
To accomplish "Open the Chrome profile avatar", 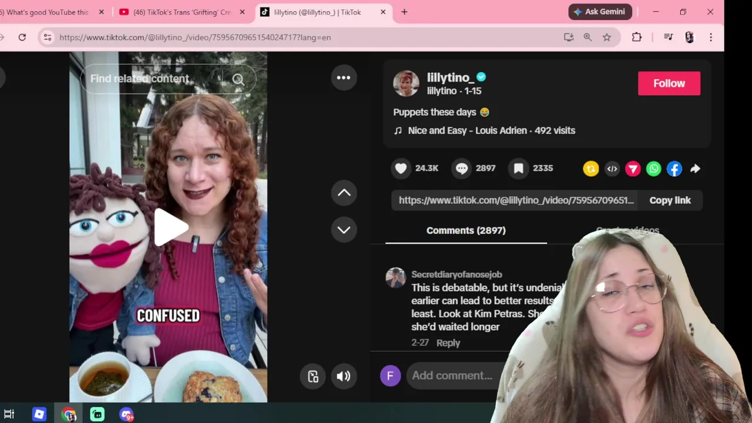I will 690,37.
